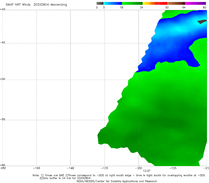Click the gray 0-5 color bar segment
The height and width of the screenshot is (183, 209).
pos(100,3)
